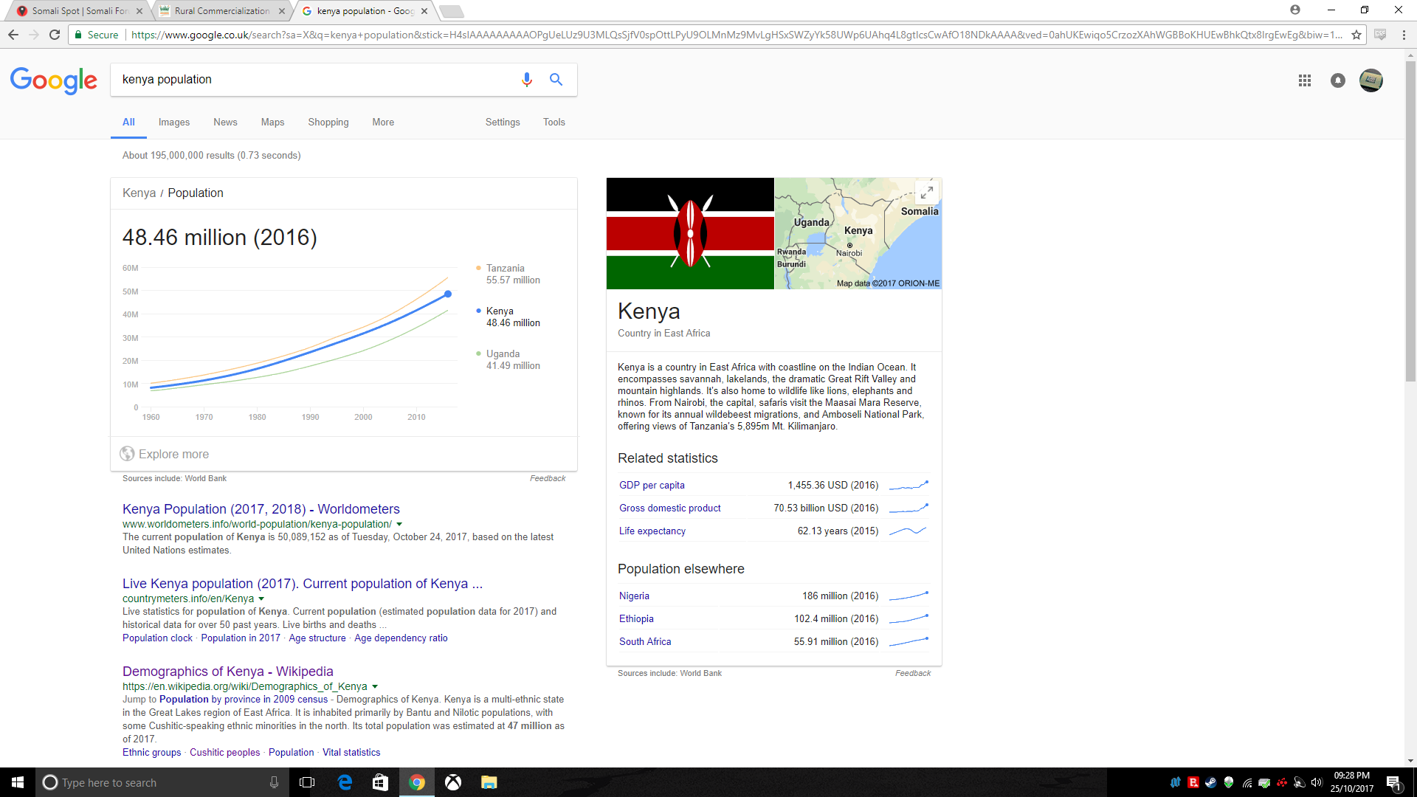Viewport: 1417px width, 797px height.
Task: Click the Kenya breadcrumb in the population card
Action: coord(139,193)
